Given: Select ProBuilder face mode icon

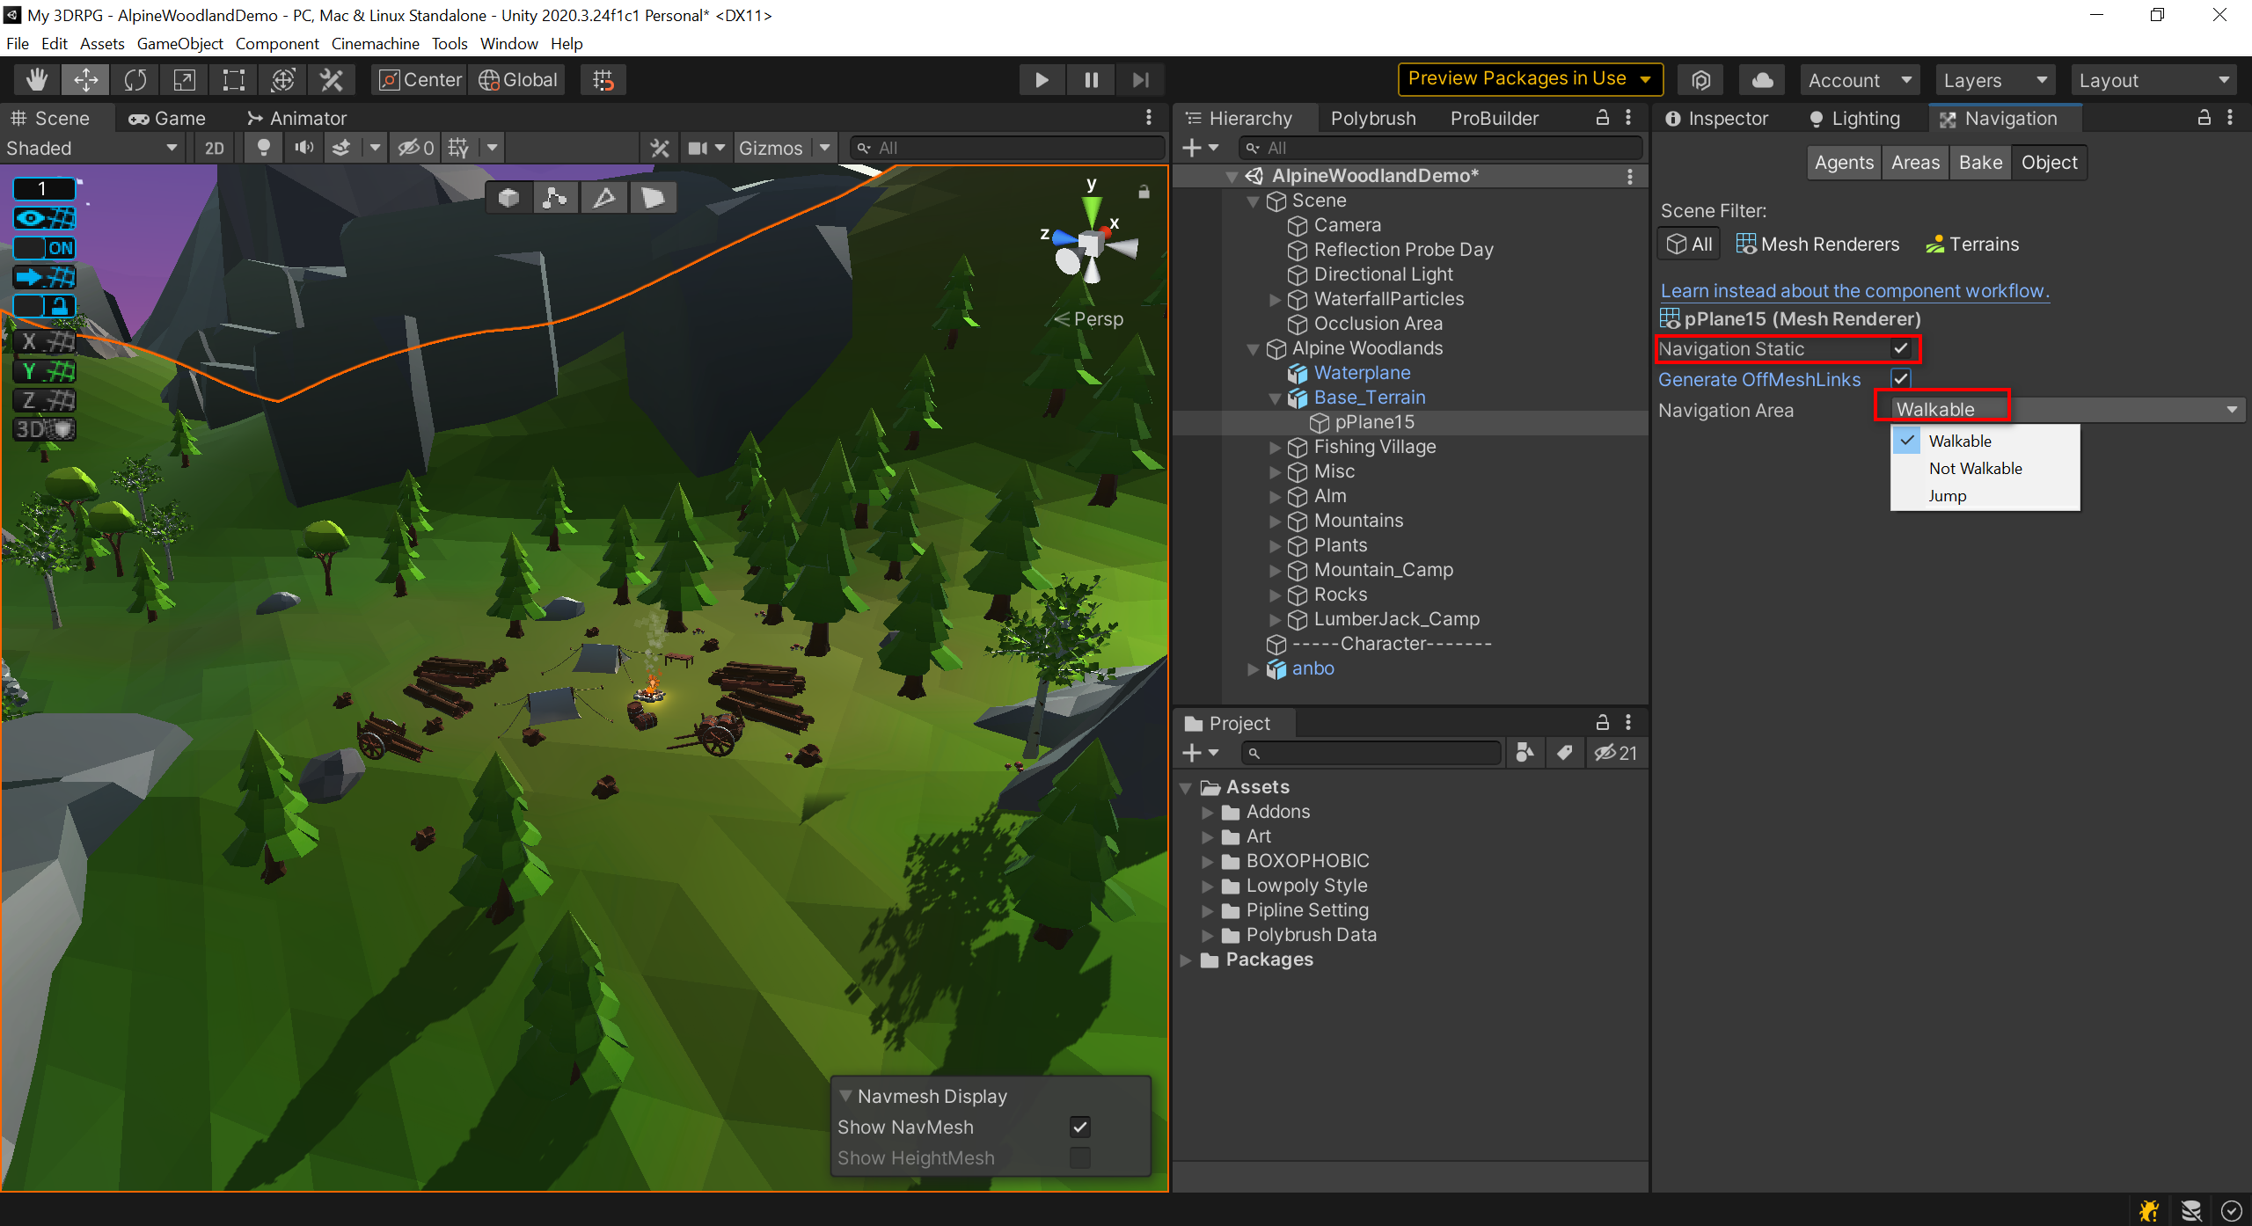Looking at the screenshot, I should pos(653,198).
